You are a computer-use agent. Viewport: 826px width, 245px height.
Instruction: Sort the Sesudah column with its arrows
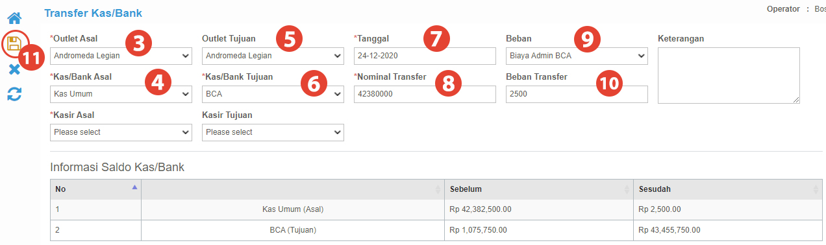click(817, 189)
